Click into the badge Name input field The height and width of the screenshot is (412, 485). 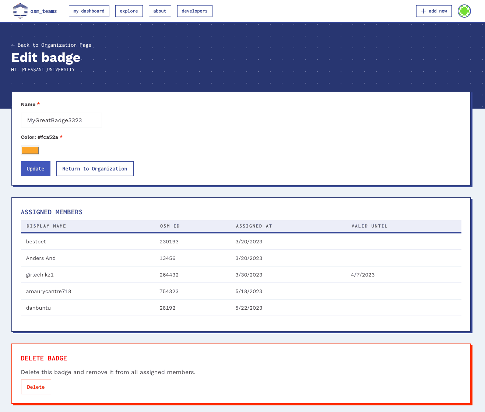click(61, 120)
